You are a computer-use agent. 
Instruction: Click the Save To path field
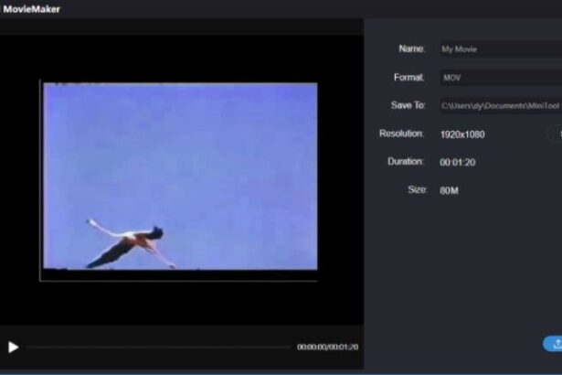point(498,106)
